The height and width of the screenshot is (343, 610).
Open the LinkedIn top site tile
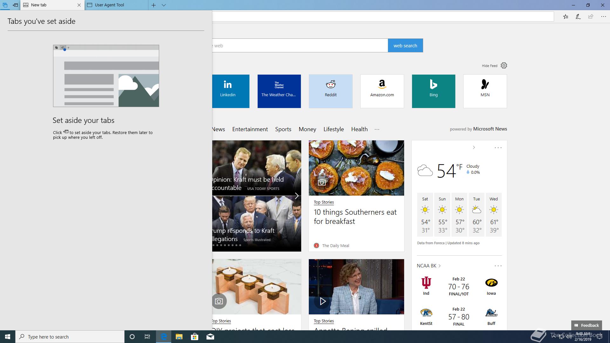pos(231,91)
